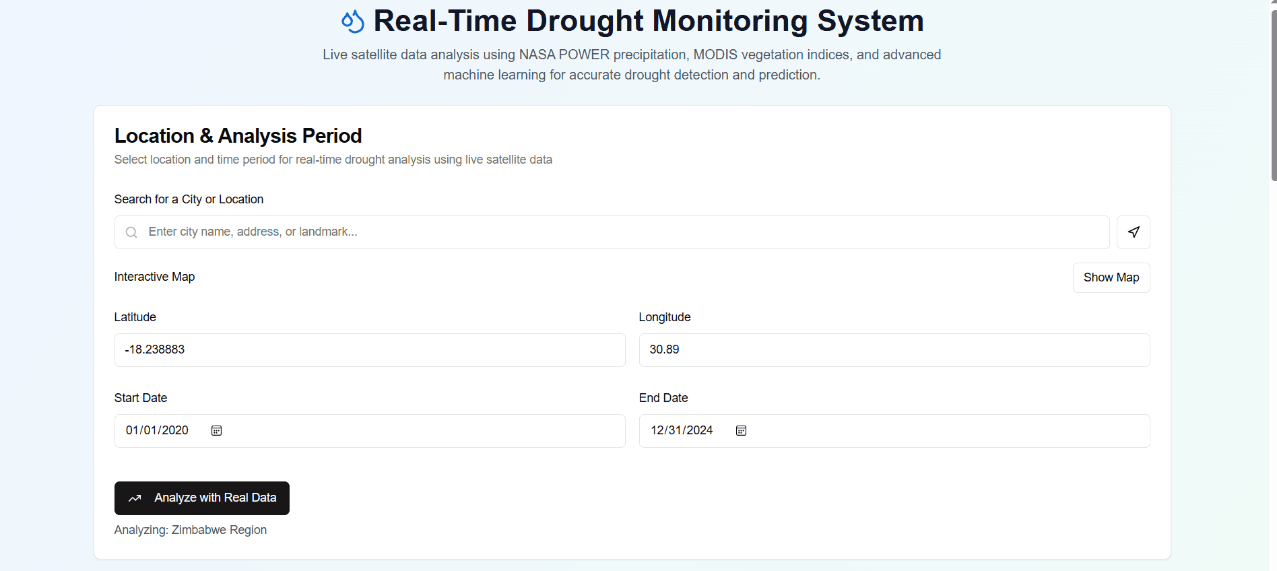Click the 'Select location and time period' subtitle

click(333, 160)
